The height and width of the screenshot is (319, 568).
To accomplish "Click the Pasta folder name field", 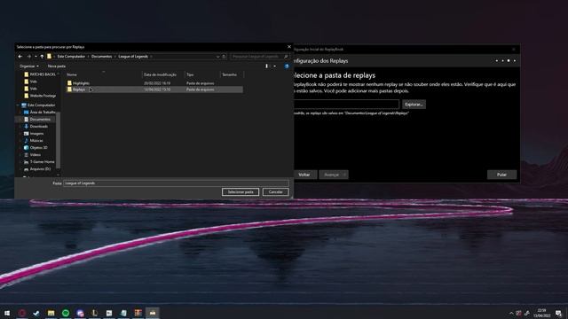I will coord(176,183).
